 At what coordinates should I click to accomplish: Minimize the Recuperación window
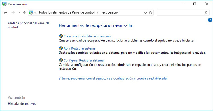click(183, 4)
